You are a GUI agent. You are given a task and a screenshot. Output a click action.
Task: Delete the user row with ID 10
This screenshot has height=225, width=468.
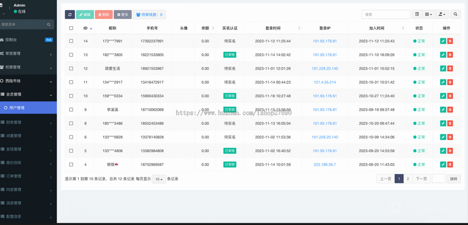coord(450,96)
